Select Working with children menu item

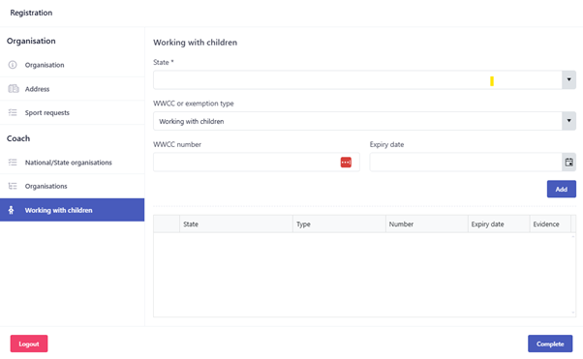pos(72,210)
